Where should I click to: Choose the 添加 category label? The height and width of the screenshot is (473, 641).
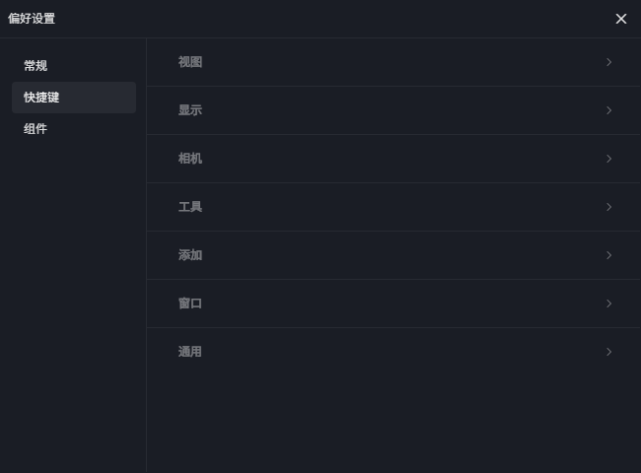coord(190,255)
